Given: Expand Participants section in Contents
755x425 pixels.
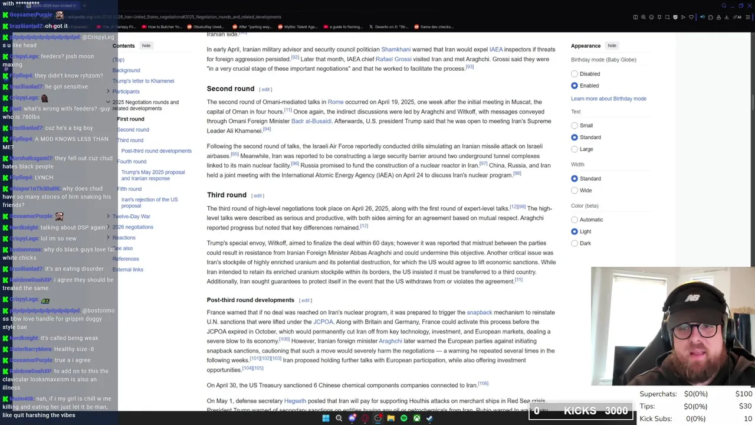Looking at the screenshot, I should [x=108, y=91].
